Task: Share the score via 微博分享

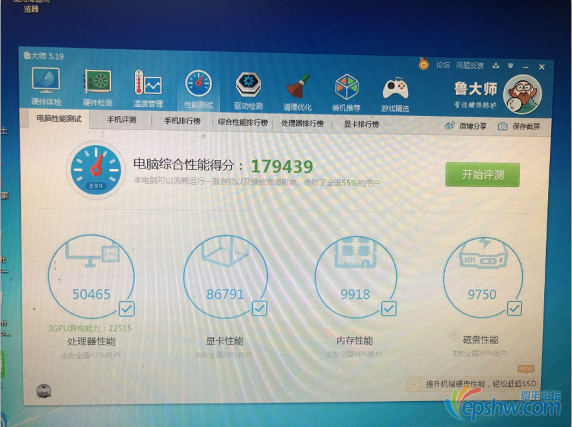Action: click(x=466, y=126)
